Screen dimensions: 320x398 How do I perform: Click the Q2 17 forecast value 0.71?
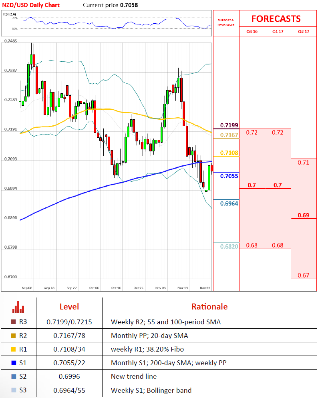304,163
